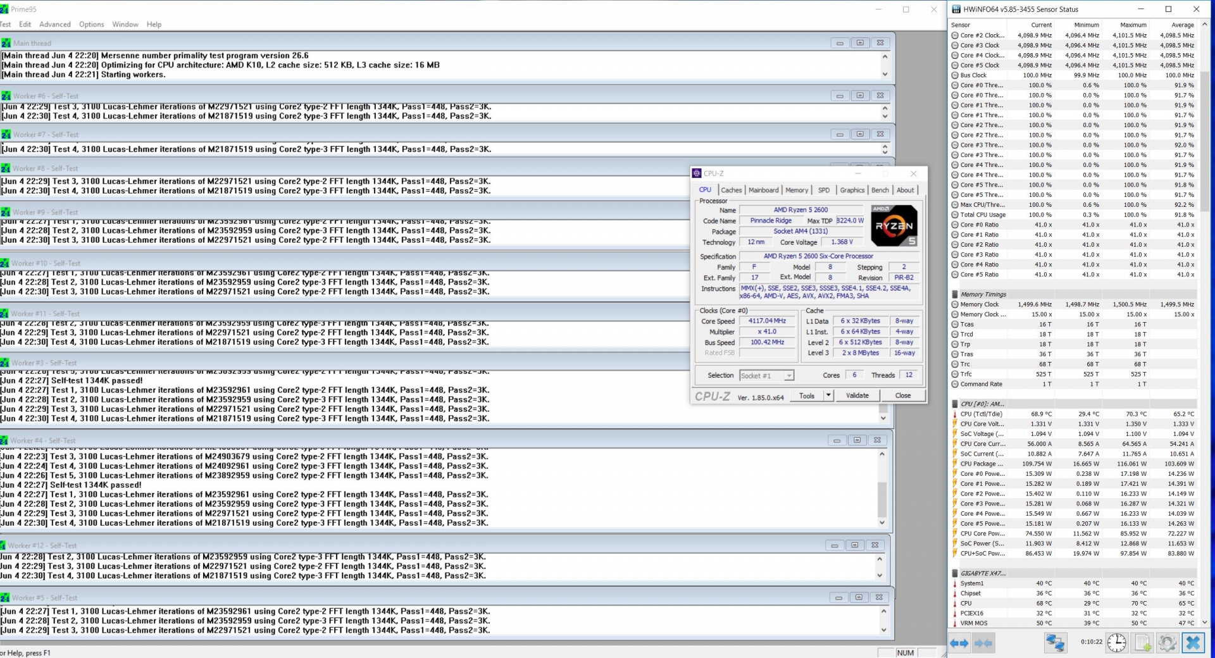The image size is (1215, 658).
Task: Minimize the Worker #5 child window
Action: point(838,597)
